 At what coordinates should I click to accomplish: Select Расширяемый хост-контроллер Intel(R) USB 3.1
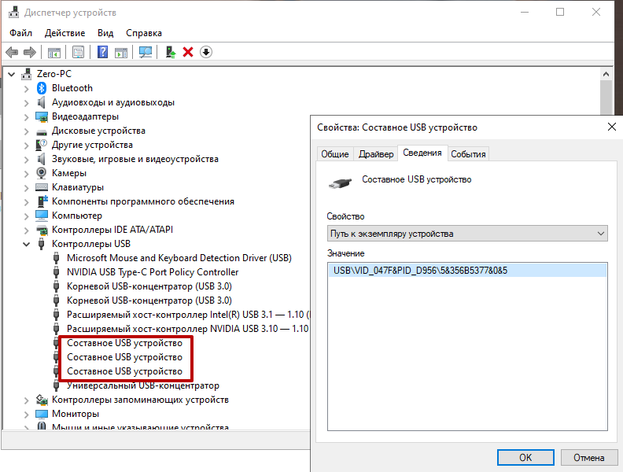coord(188,315)
